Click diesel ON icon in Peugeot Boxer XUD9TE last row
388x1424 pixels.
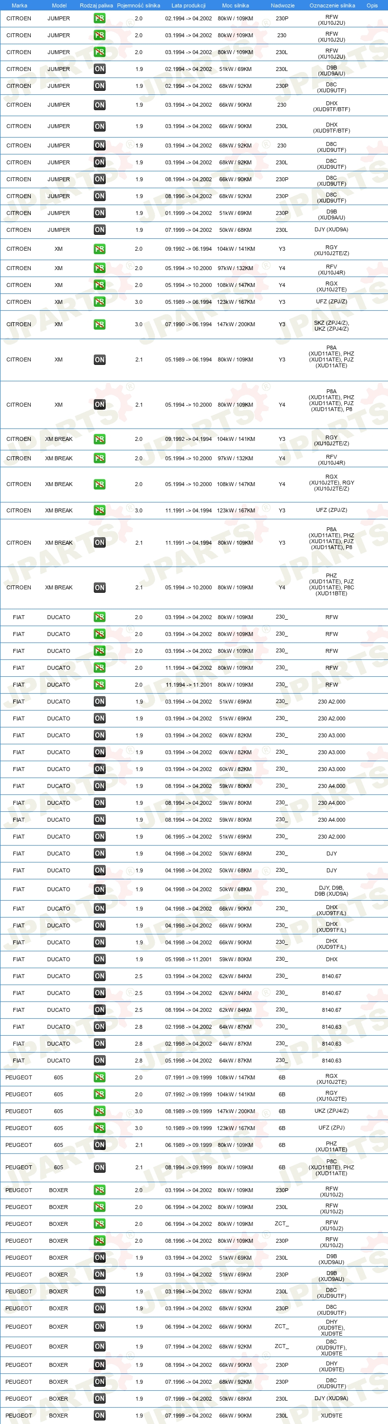tap(100, 1416)
